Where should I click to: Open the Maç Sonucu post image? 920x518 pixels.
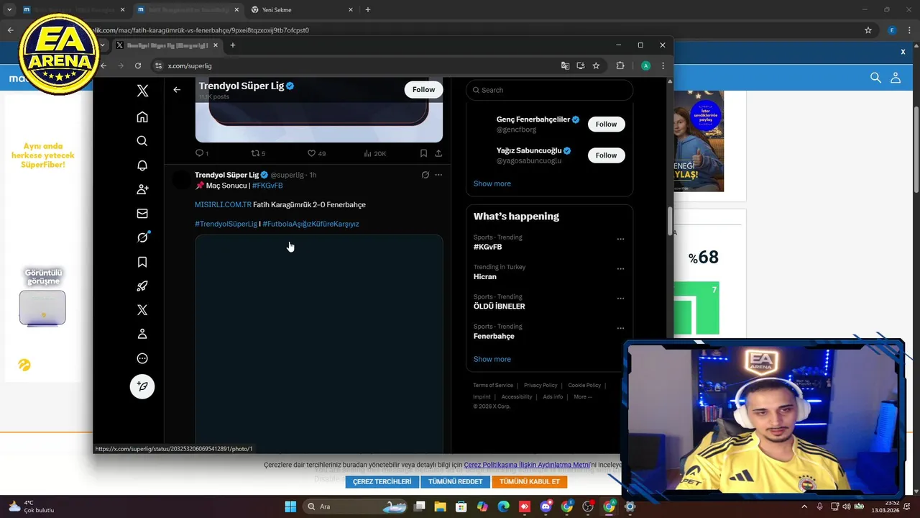[x=319, y=343]
